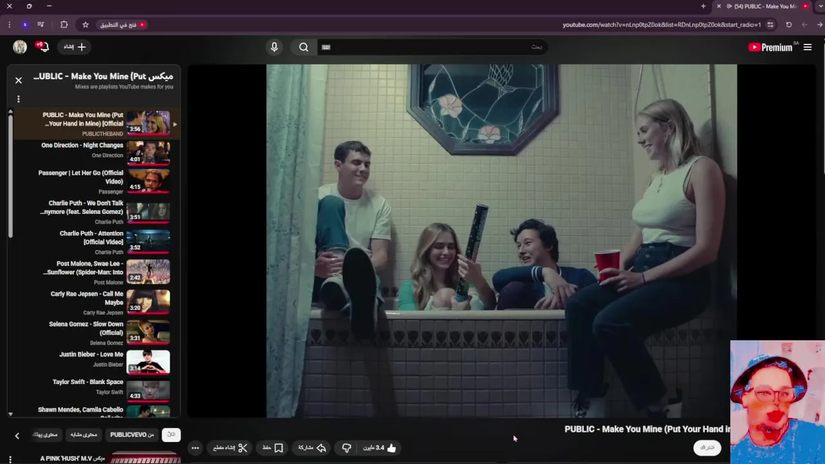The height and width of the screenshot is (464, 825).
Task: Share the video (مشاركة)
Action: (312, 448)
